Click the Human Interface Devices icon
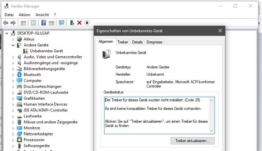This screenshot has height=151, width=262. pos(19,104)
